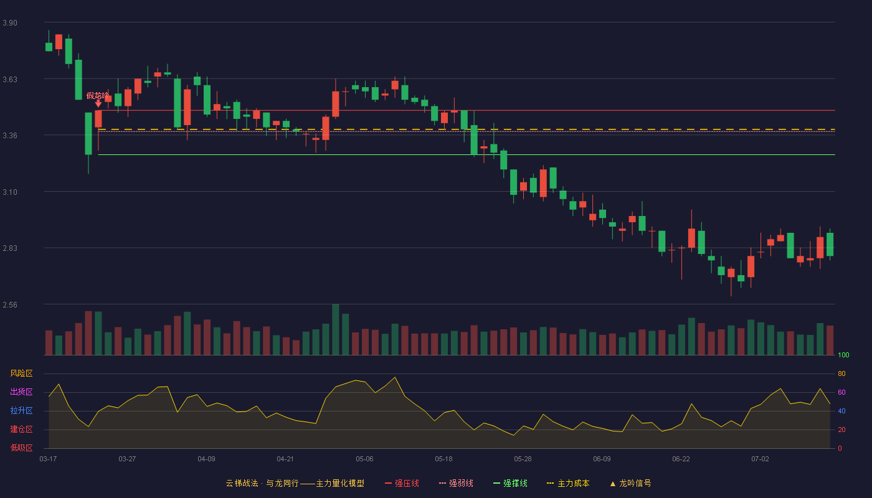Click the green 100 indicator scale label

coord(843,355)
